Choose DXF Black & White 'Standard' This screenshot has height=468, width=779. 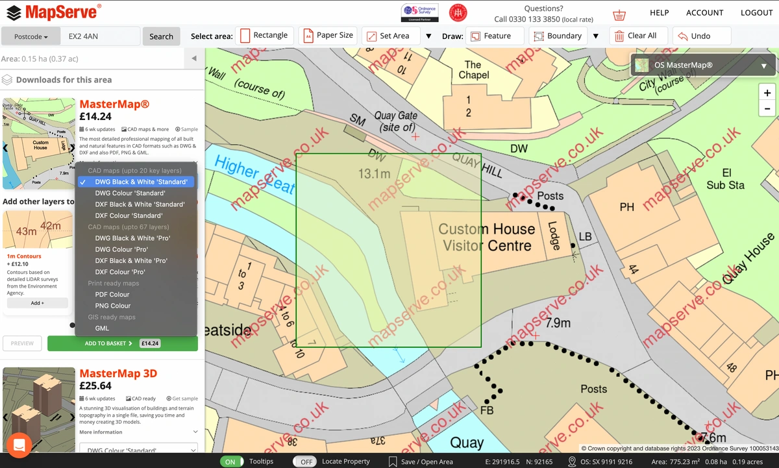(136, 204)
